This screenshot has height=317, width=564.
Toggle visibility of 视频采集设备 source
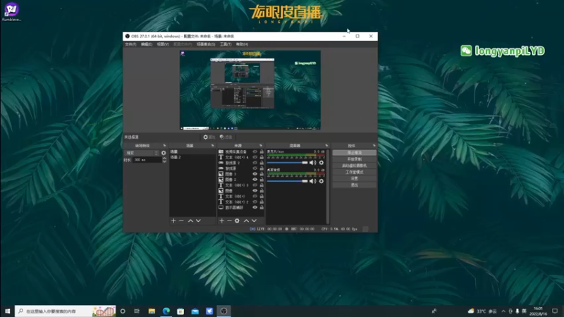pyautogui.click(x=255, y=151)
